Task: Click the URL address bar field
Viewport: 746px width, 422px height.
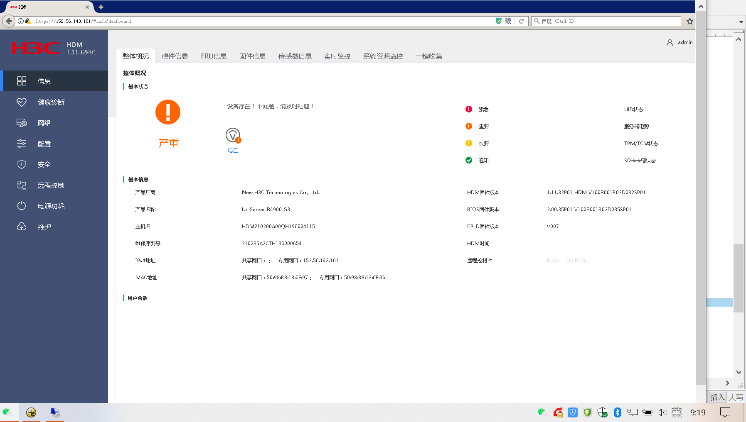Action: coord(264,21)
